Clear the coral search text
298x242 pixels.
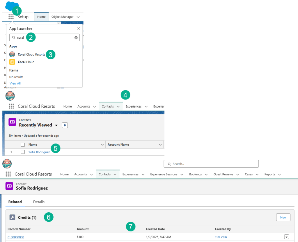point(76,38)
